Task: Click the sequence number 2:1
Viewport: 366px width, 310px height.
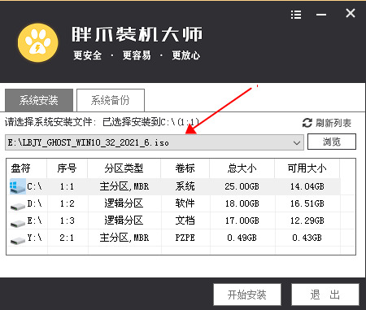Action: click(x=67, y=238)
